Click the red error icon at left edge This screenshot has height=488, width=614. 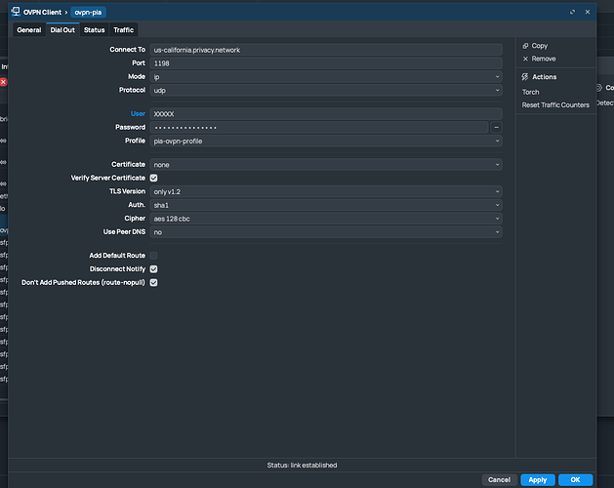(x=3, y=82)
